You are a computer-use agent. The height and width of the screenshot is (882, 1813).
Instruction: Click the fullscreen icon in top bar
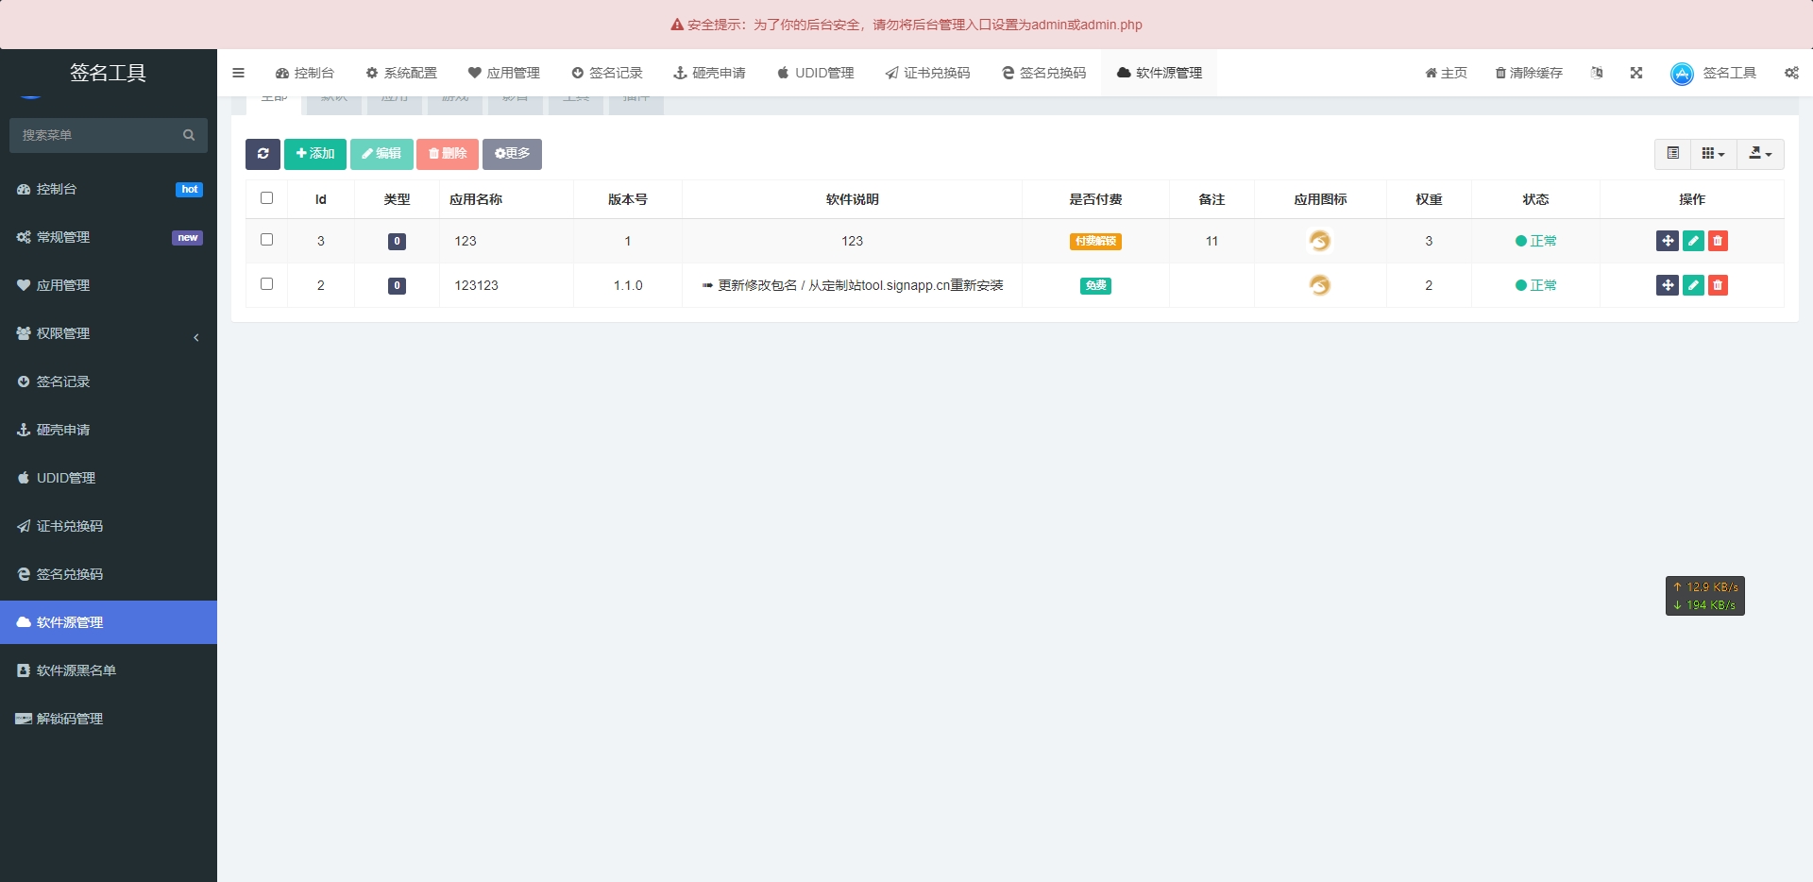pos(1636,73)
